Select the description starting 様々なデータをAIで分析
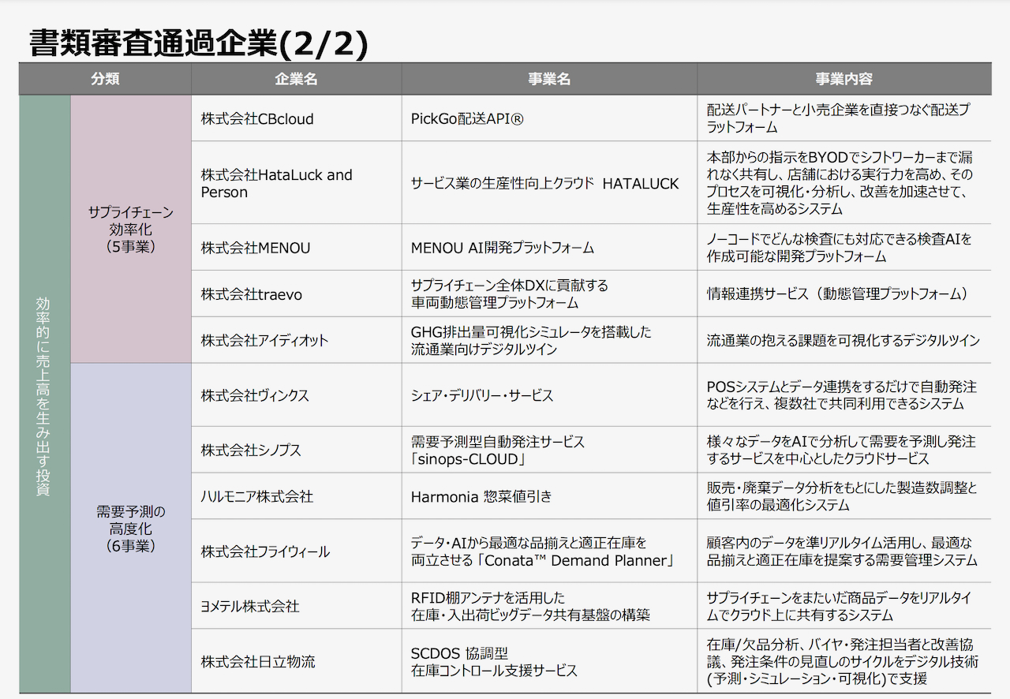 coord(841,450)
